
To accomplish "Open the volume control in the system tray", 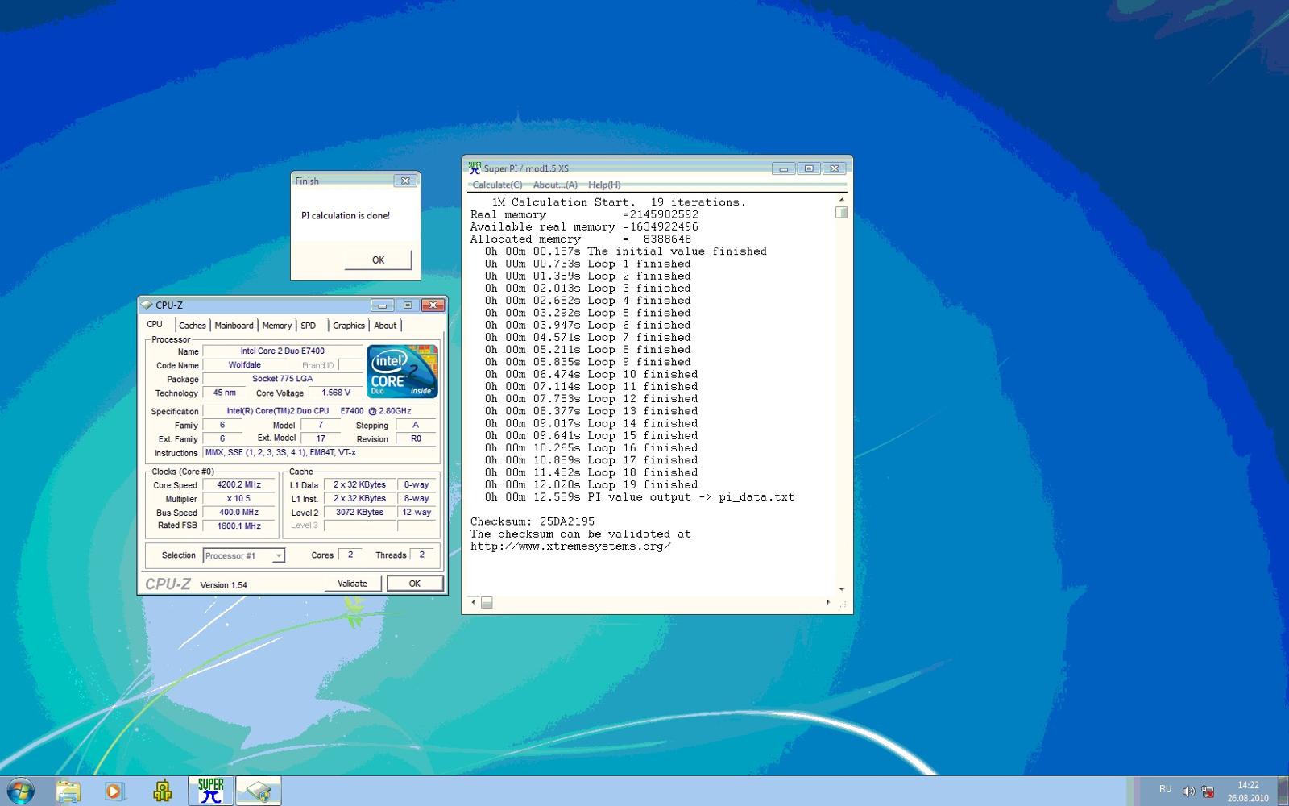I will pyautogui.click(x=1188, y=791).
